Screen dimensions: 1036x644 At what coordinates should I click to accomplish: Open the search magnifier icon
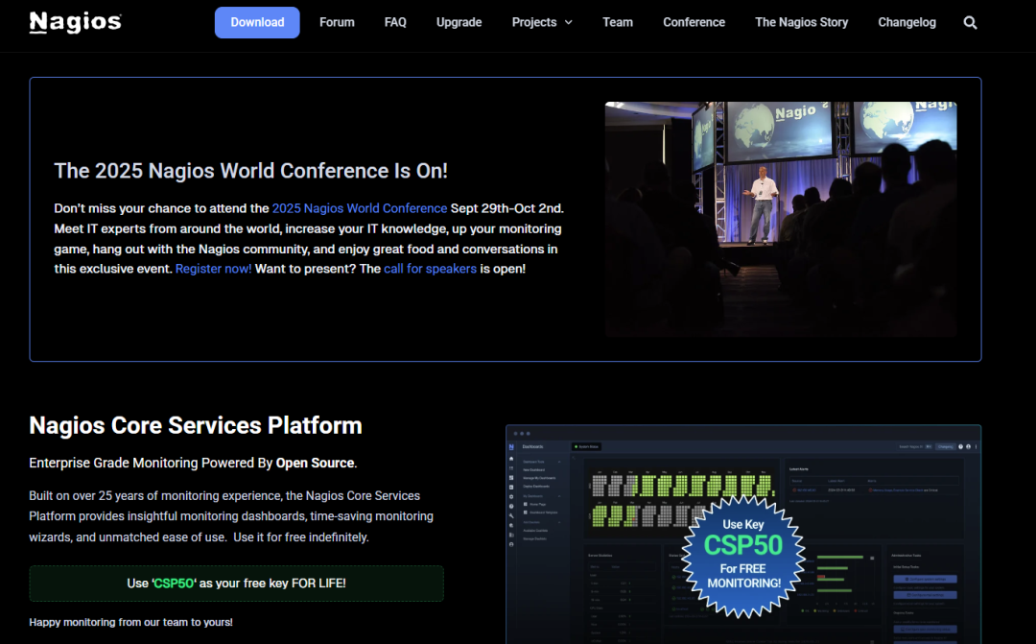coord(970,22)
